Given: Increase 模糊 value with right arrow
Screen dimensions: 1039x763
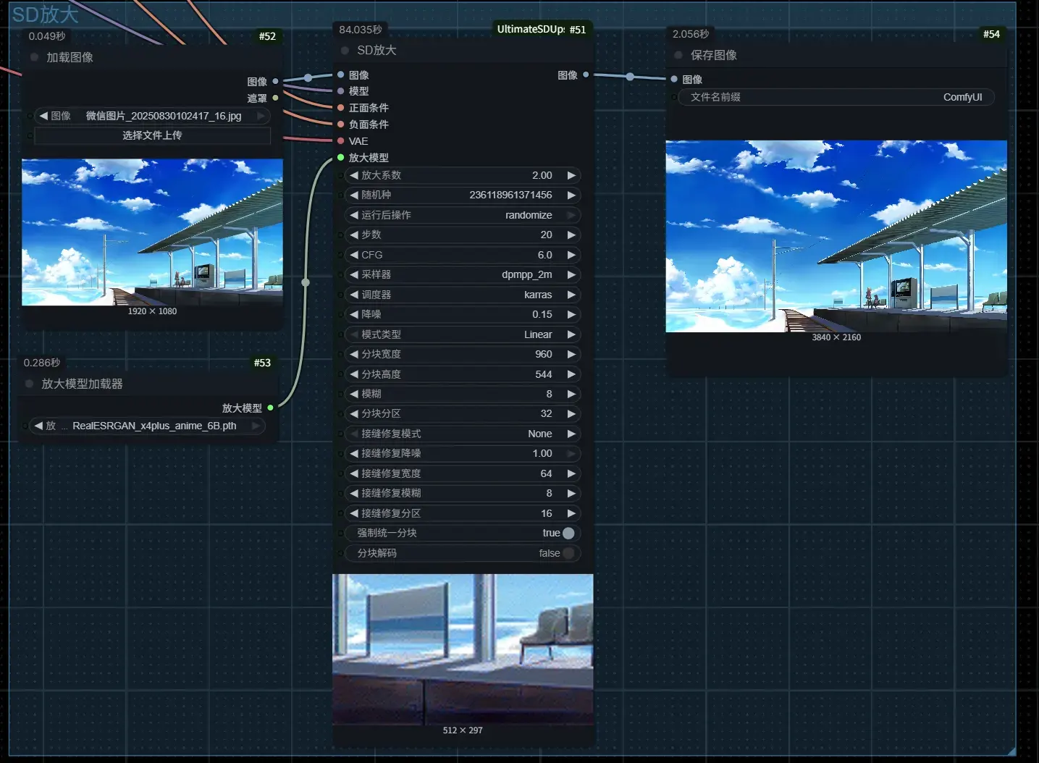Looking at the screenshot, I should pyautogui.click(x=571, y=394).
